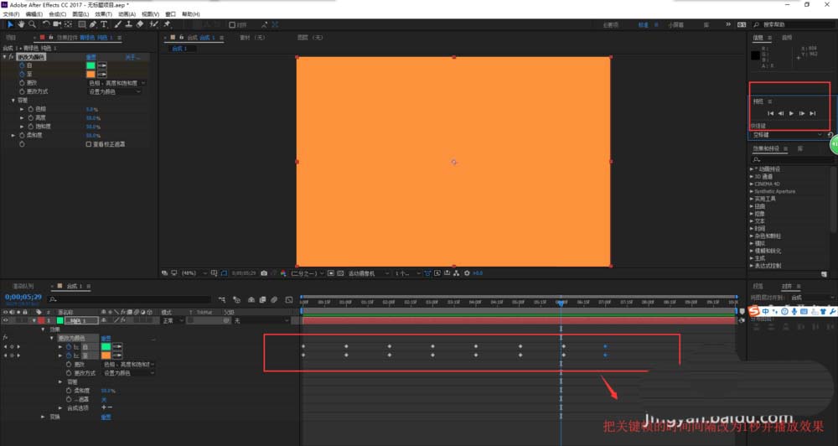Select the Pan Behind anchor point tool
This screenshot has height=446, width=838.
tap(69, 24)
